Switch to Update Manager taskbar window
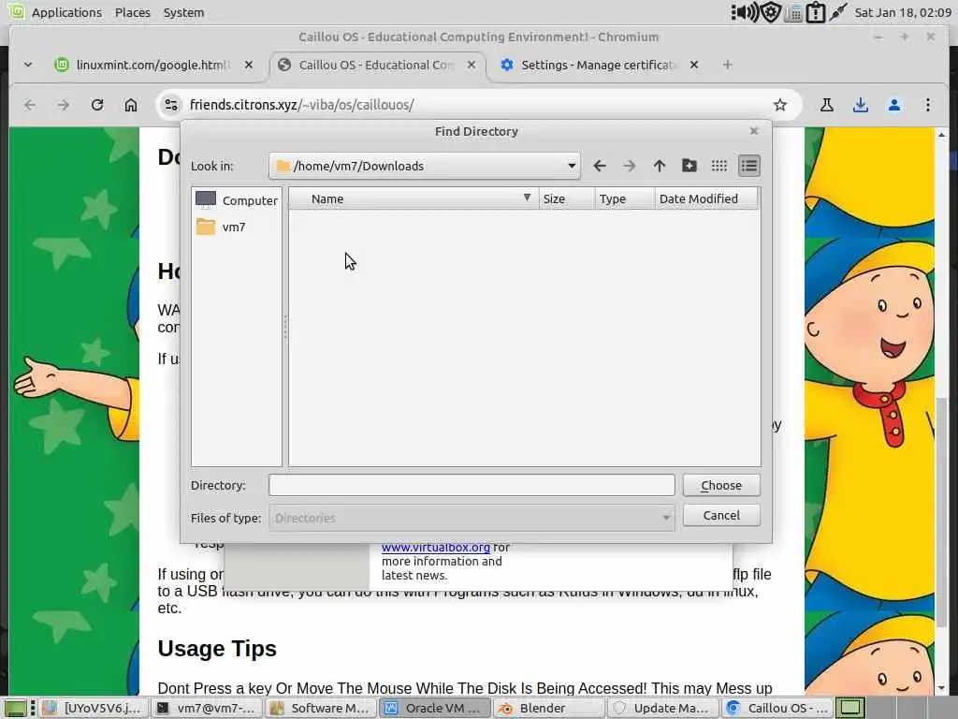The height and width of the screenshot is (719, 958). pos(661,708)
